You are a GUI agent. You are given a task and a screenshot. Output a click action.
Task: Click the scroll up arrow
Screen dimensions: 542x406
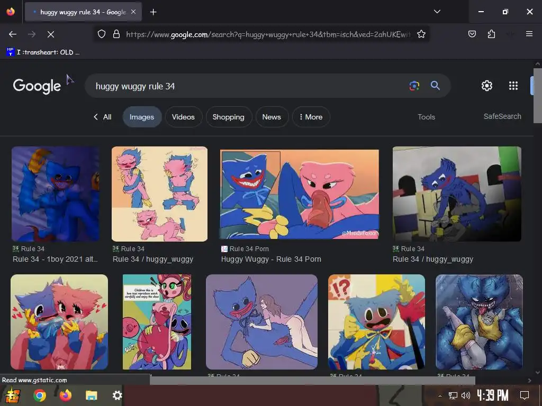tap(538, 64)
